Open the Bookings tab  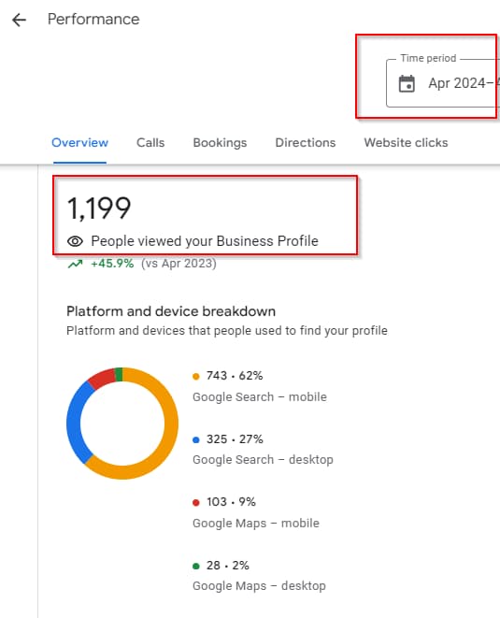click(220, 143)
